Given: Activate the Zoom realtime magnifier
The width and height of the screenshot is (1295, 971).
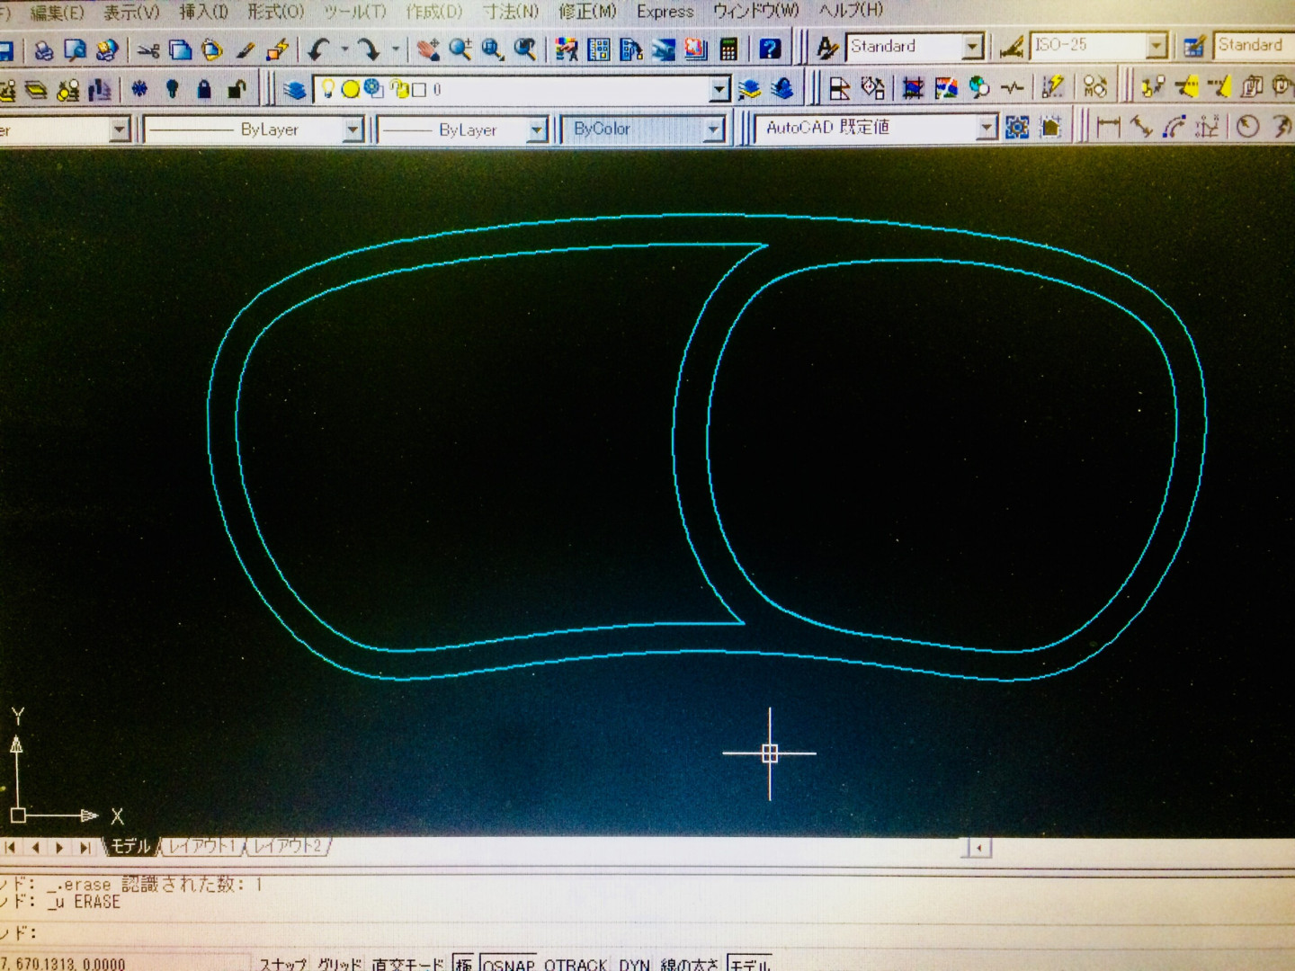Looking at the screenshot, I should coord(460,49).
